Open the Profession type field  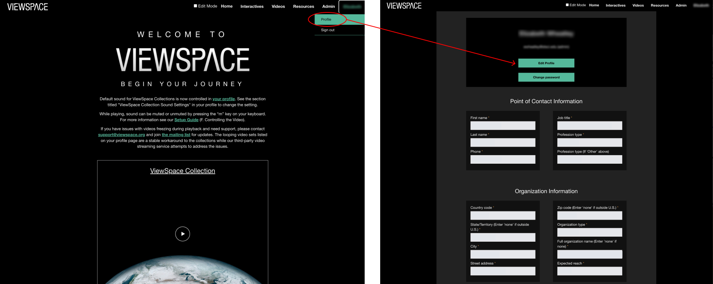[x=590, y=142]
